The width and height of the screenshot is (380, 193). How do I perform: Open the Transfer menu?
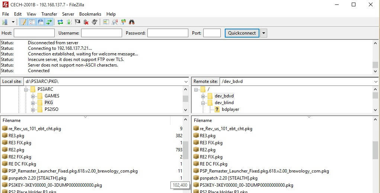point(49,14)
